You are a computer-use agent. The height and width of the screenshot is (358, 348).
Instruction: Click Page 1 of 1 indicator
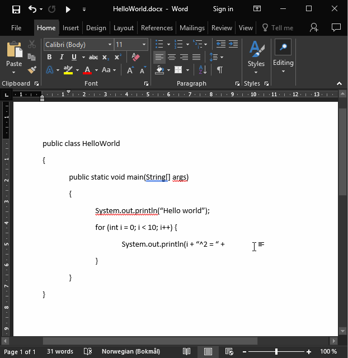point(20,352)
